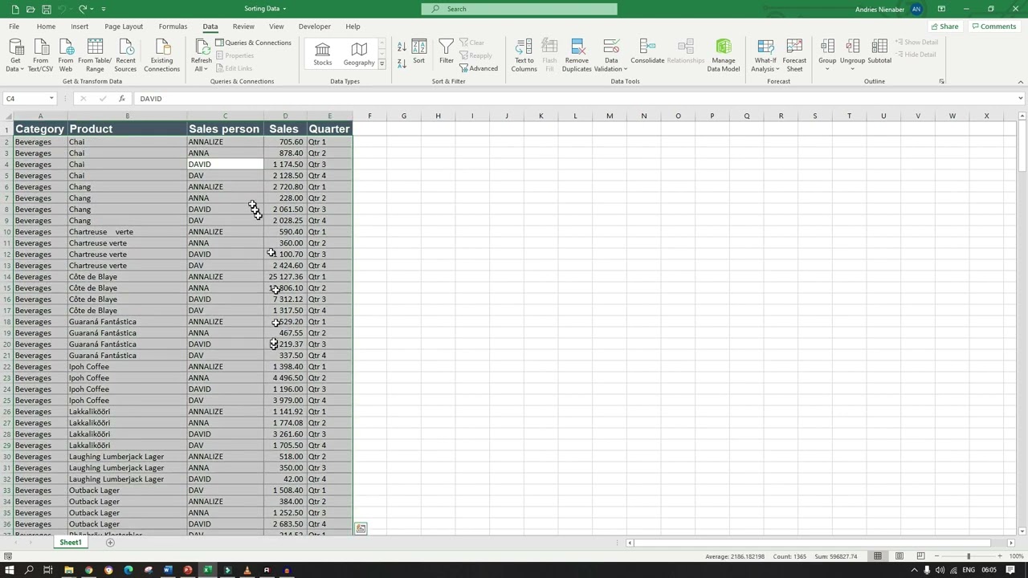
Task: Click the Ungroup outline icon
Action: tap(853, 47)
